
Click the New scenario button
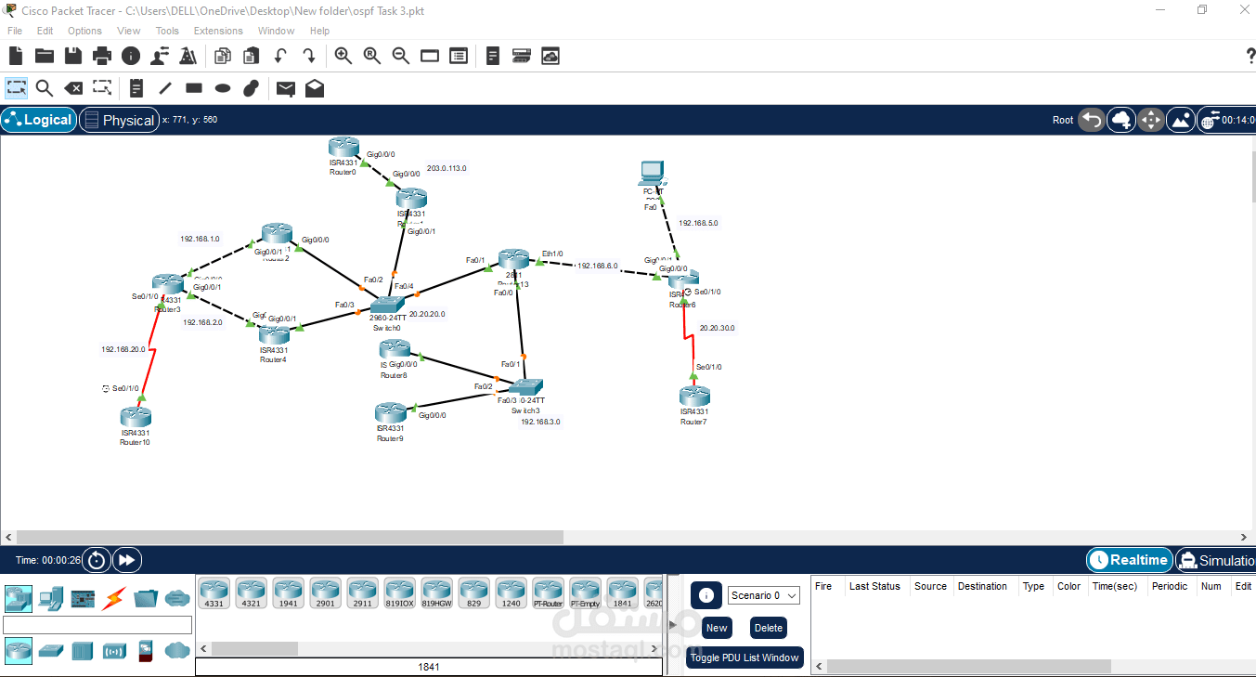pos(717,628)
